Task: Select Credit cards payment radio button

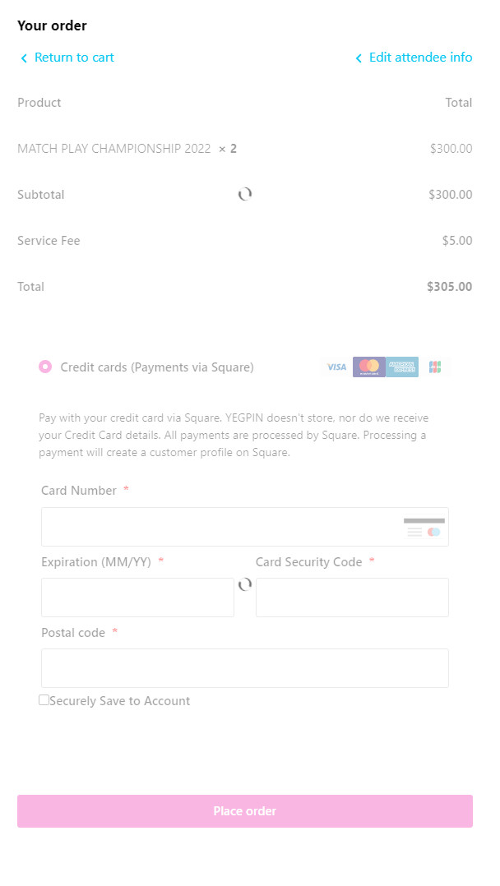Action: point(45,367)
